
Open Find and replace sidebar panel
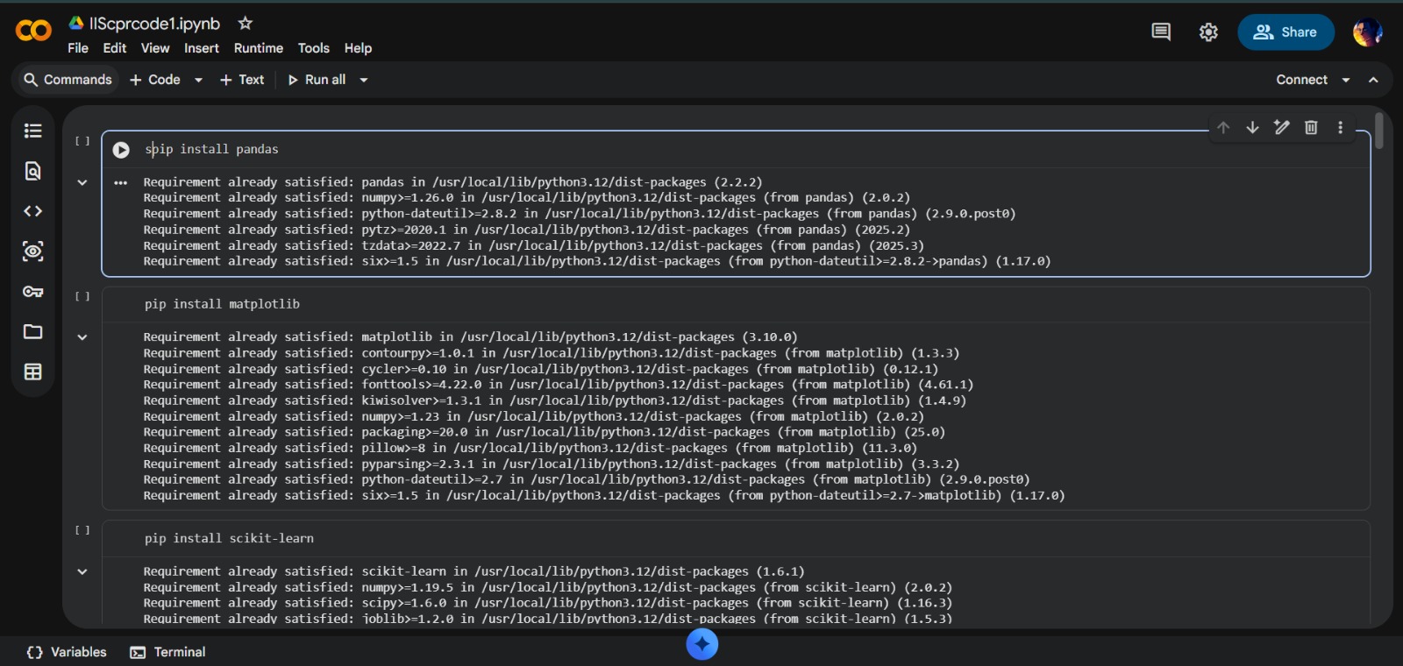[x=33, y=171]
